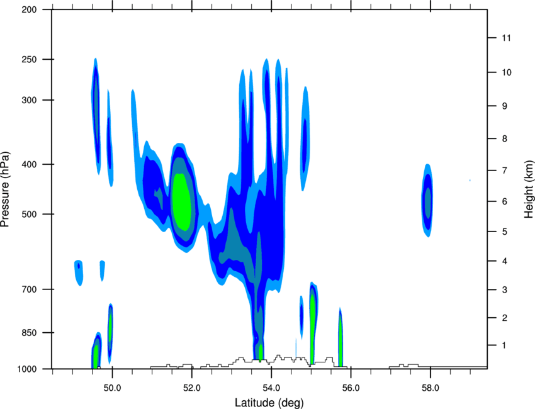
Task: Click the large green core near 52 degrees
Action: pyautogui.click(x=181, y=202)
